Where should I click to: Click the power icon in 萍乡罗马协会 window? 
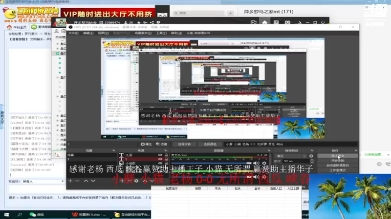(x=323, y=22)
